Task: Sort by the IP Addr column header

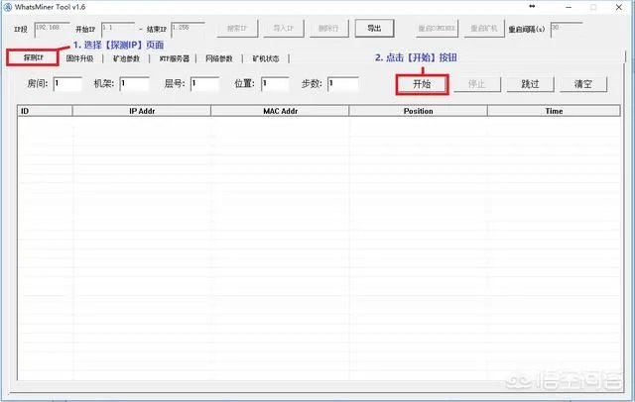Action: tap(142, 111)
